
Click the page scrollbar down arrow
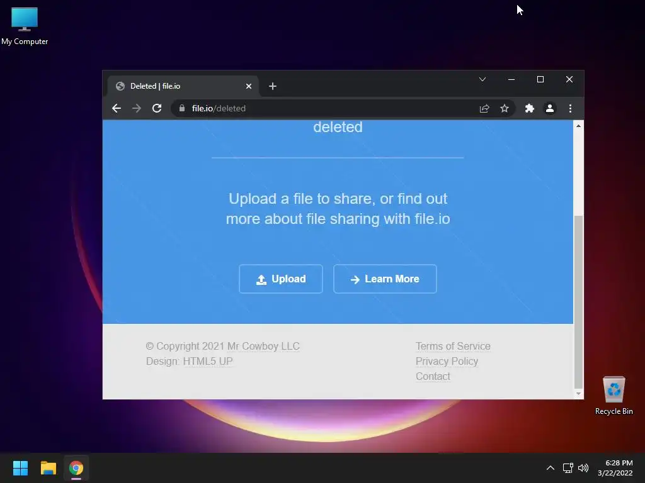578,394
